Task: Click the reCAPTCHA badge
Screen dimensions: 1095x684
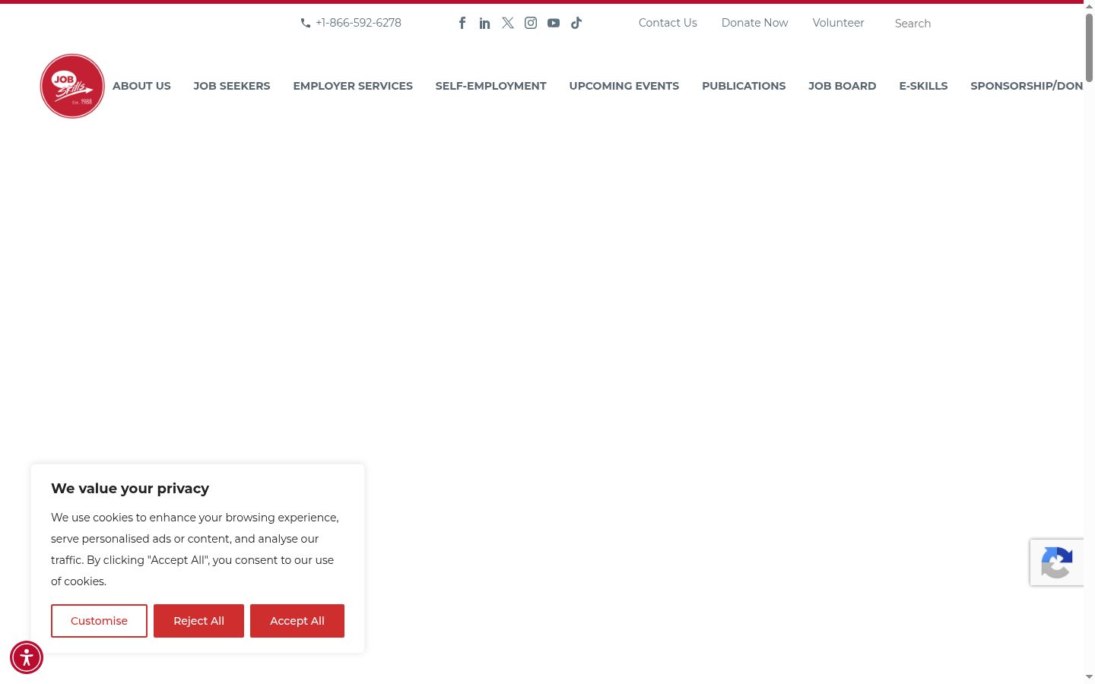Action: coord(1057,562)
